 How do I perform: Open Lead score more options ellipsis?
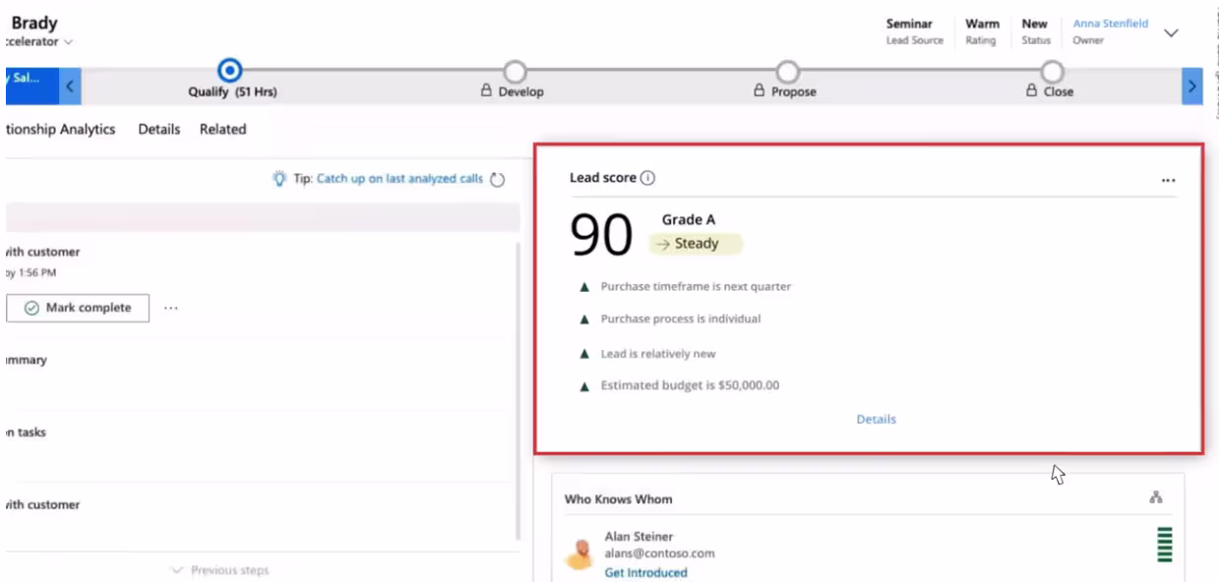point(1168,180)
